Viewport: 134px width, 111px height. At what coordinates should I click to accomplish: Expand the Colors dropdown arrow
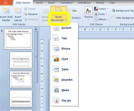(x=108, y=9)
